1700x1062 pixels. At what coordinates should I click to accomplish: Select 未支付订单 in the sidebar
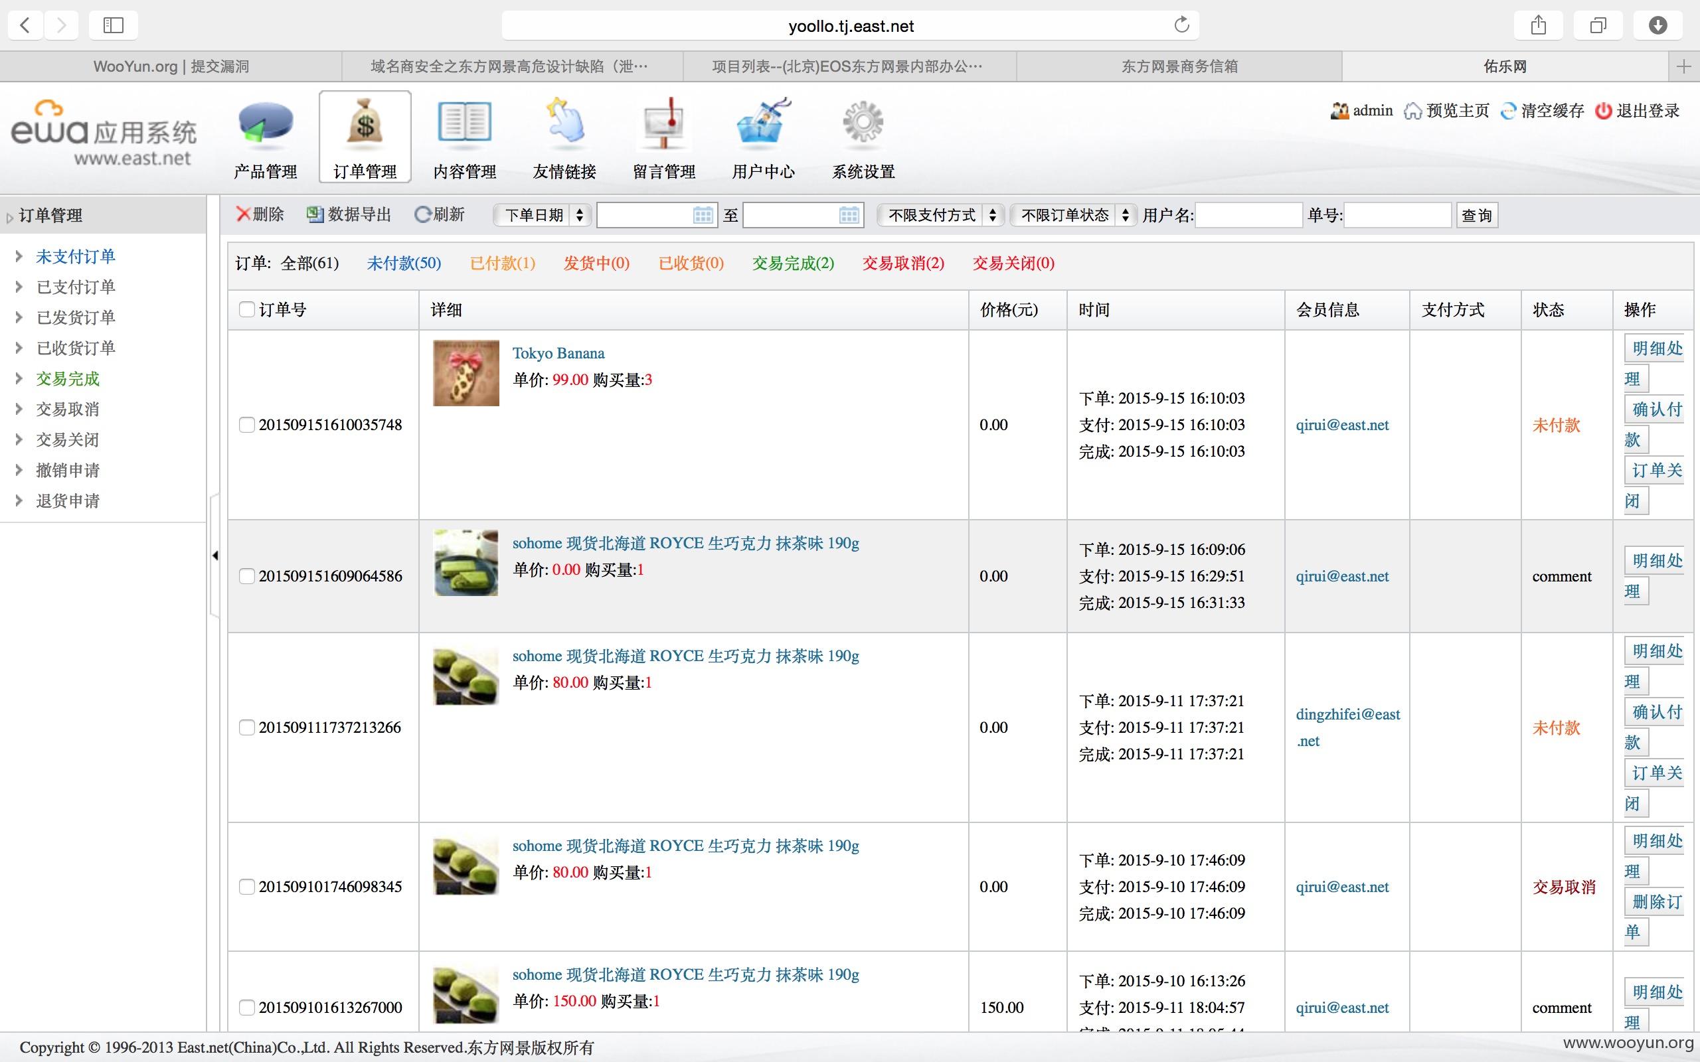[x=76, y=257]
